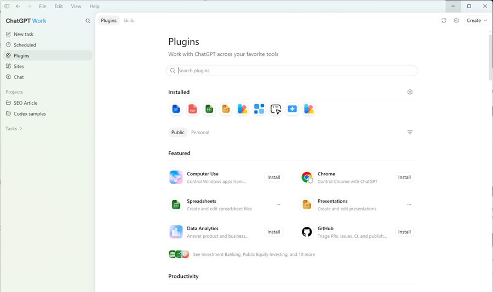The height and width of the screenshot is (292, 493).
Task: Open the Edit menu
Action: point(59,6)
